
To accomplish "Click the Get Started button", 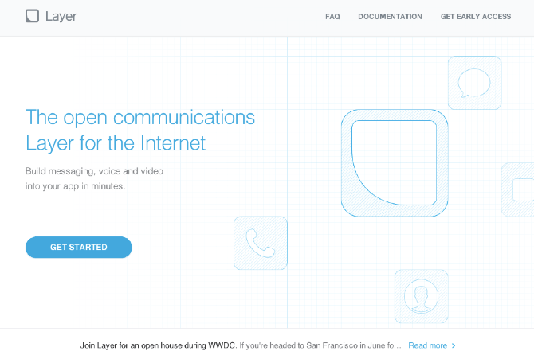I will 79,247.
